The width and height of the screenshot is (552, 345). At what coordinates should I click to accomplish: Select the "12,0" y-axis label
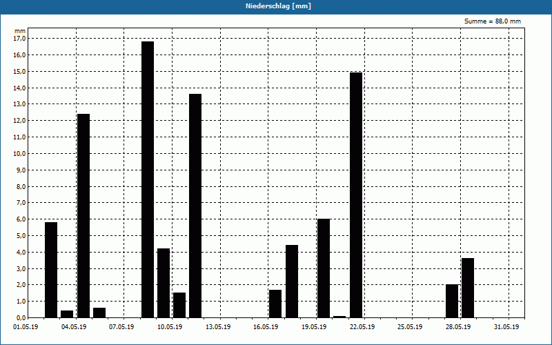(20, 121)
